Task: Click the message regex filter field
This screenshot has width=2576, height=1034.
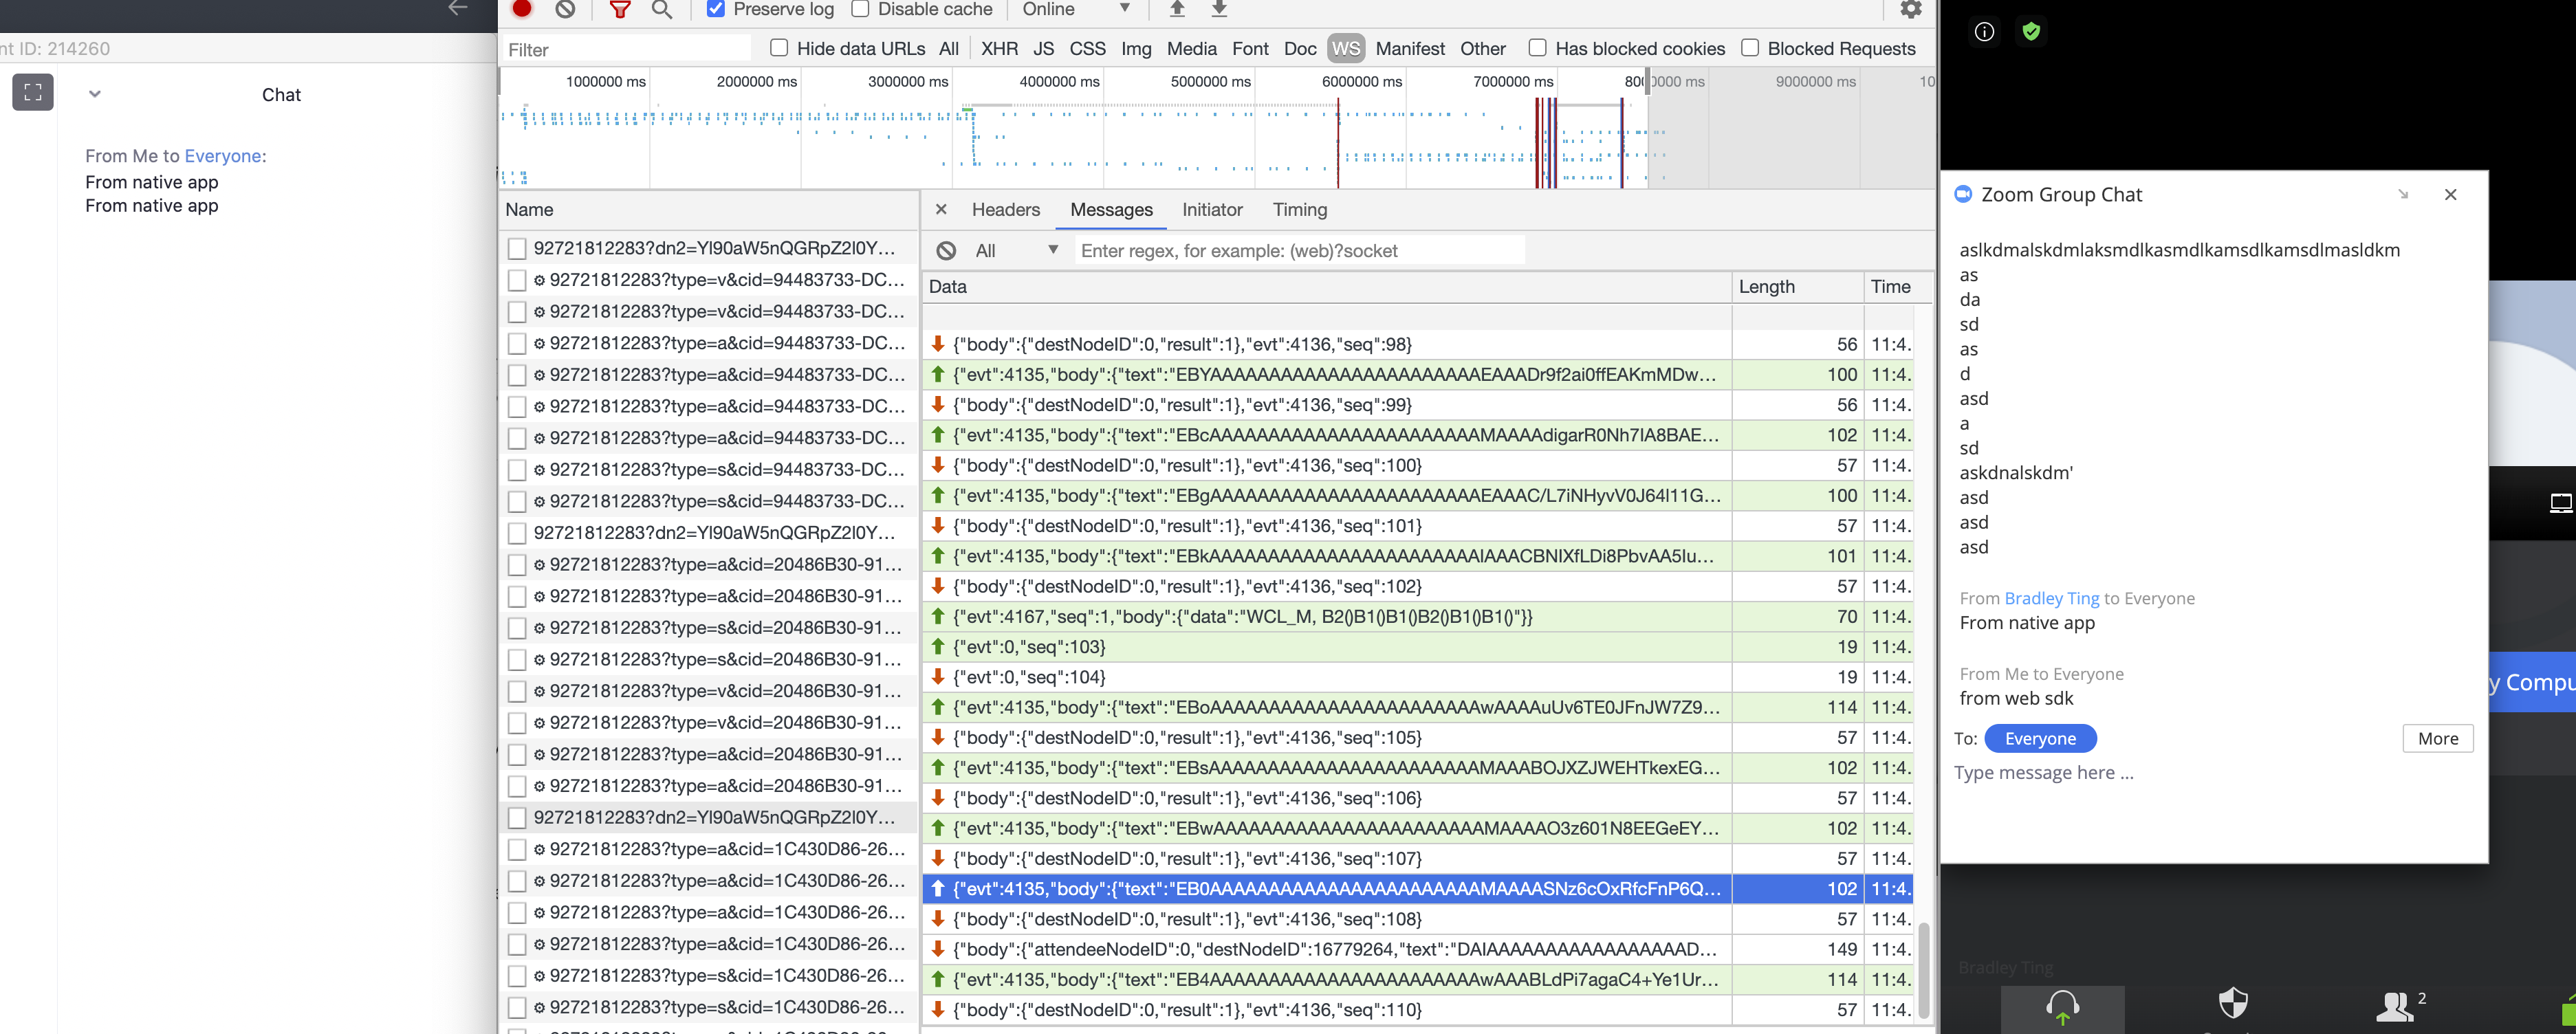Action: click(x=1298, y=251)
